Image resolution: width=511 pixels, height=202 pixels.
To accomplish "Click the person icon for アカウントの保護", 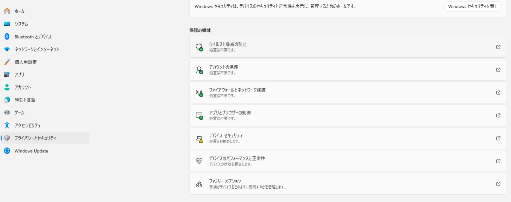I will point(199,70).
